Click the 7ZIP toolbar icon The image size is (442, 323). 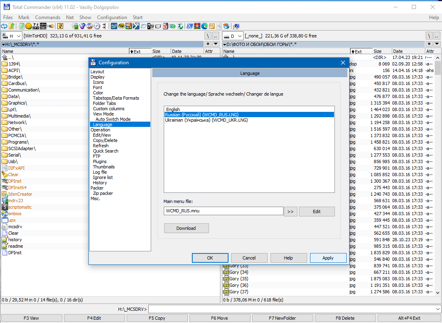[151, 26]
